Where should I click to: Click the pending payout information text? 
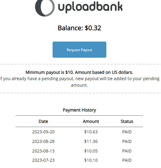79,82
